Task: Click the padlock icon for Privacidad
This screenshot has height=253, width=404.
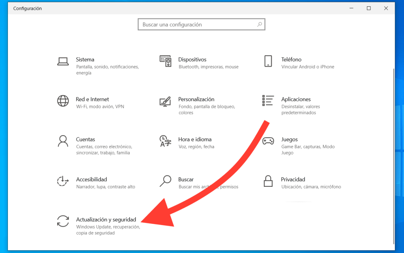Action: tap(268, 182)
